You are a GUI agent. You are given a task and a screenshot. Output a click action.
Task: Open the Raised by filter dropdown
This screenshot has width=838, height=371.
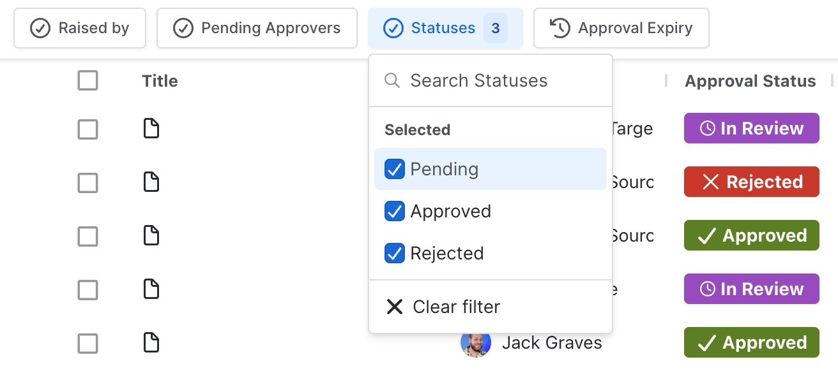(x=80, y=28)
